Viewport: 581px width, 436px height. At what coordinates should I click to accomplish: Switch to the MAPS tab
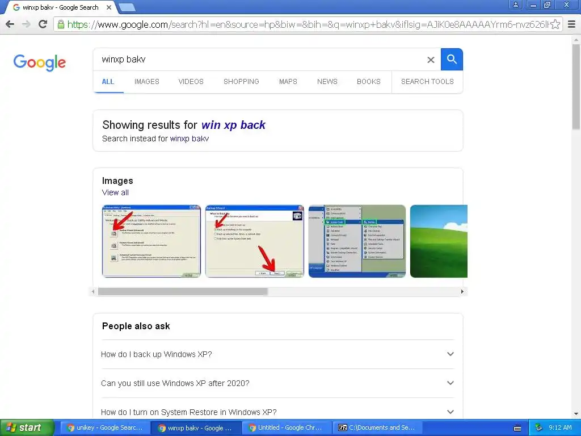pos(288,82)
